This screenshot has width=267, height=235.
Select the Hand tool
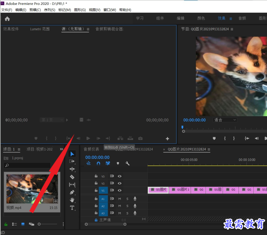coord(72,200)
